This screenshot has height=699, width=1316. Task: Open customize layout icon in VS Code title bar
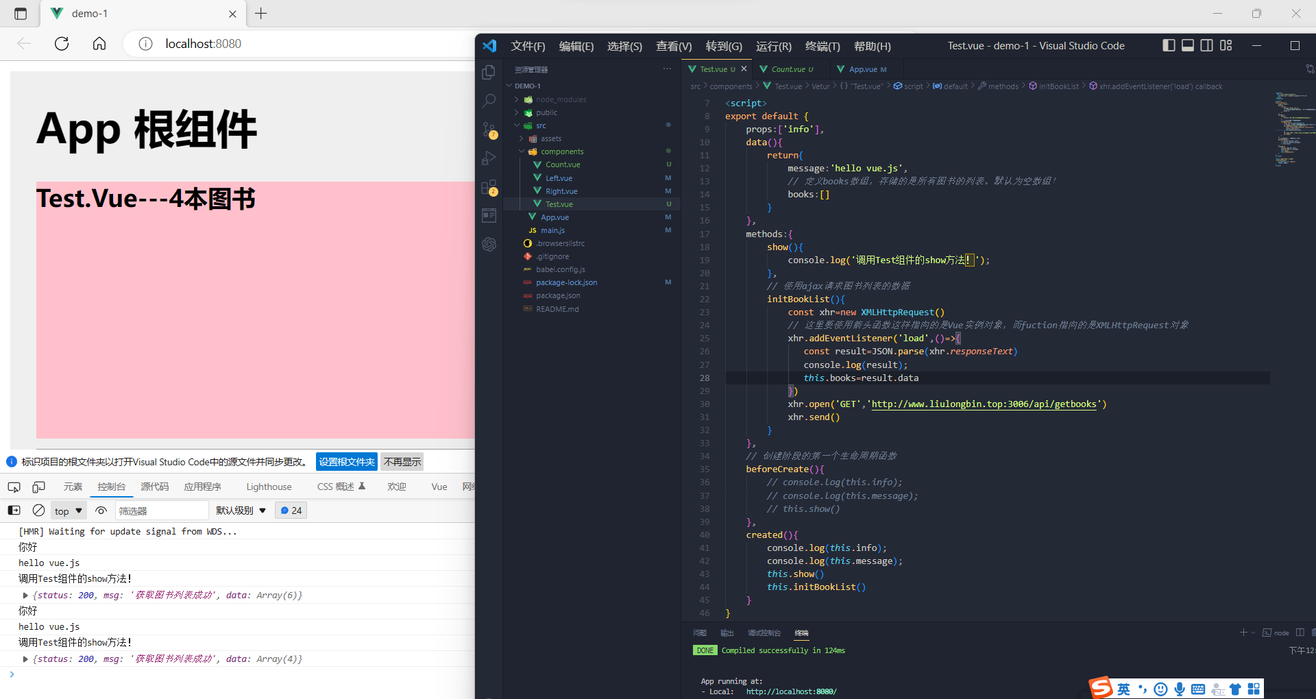[1226, 45]
